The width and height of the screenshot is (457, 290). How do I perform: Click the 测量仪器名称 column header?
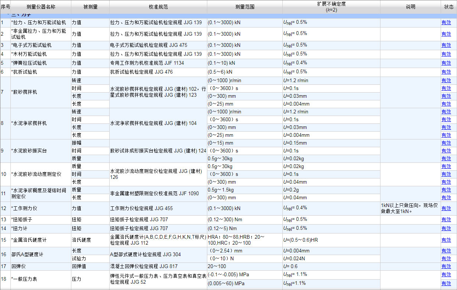coord(41,7)
